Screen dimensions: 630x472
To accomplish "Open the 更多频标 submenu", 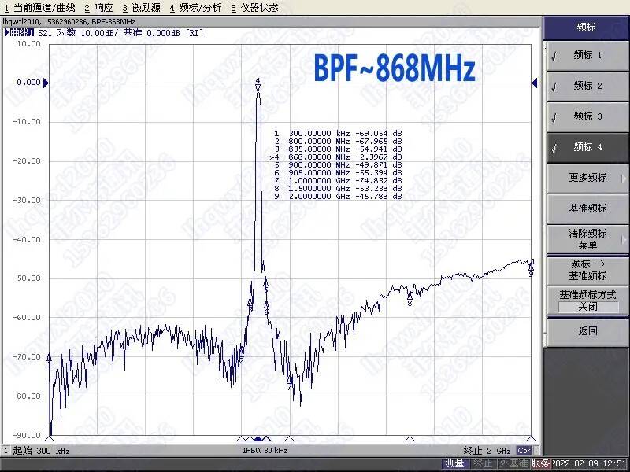I will [x=587, y=178].
